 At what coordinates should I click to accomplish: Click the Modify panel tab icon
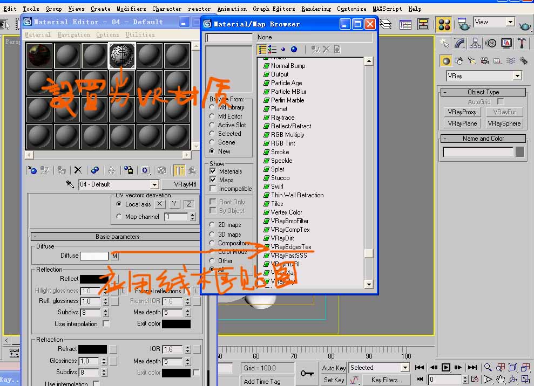click(459, 44)
